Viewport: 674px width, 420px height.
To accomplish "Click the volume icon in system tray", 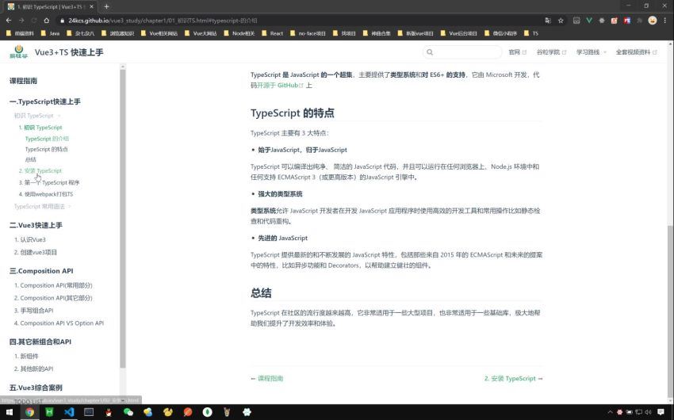I will pyautogui.click(x=648, y=412).
